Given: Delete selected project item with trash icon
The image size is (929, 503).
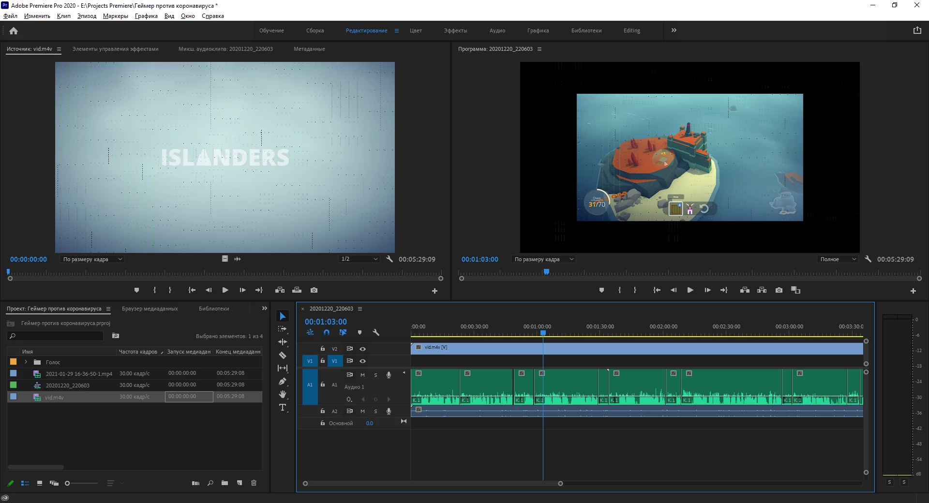Looking at the screenshot, I should [254, 483].
